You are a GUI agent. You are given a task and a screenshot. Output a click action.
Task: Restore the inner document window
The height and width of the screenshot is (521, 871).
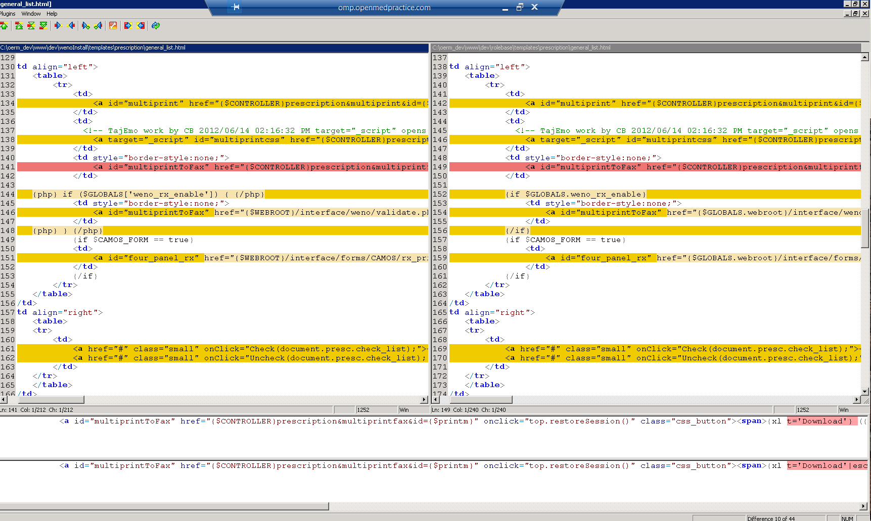coord(856,14)
